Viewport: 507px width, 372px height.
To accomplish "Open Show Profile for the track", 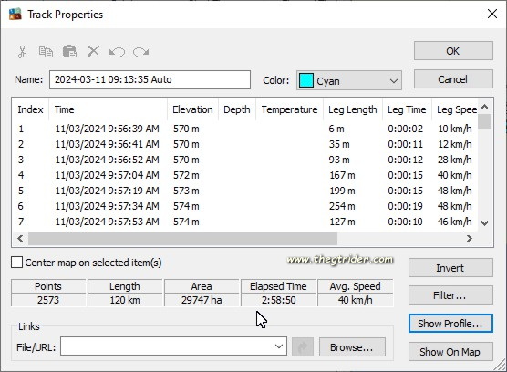I will [450, 323].
